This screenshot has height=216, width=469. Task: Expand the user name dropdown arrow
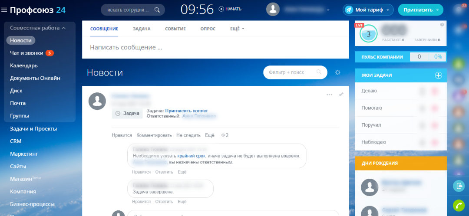[x=328, y=10]
